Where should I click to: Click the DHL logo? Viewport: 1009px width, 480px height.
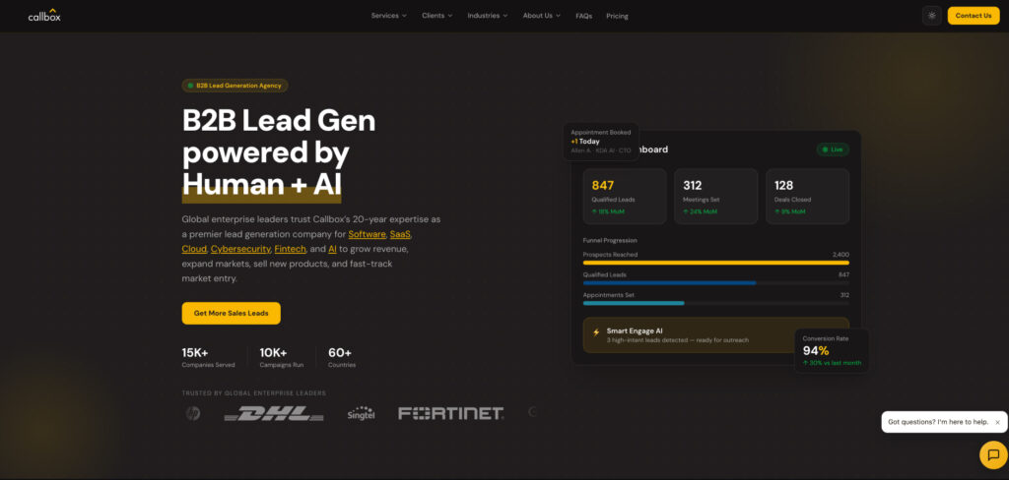274,414
